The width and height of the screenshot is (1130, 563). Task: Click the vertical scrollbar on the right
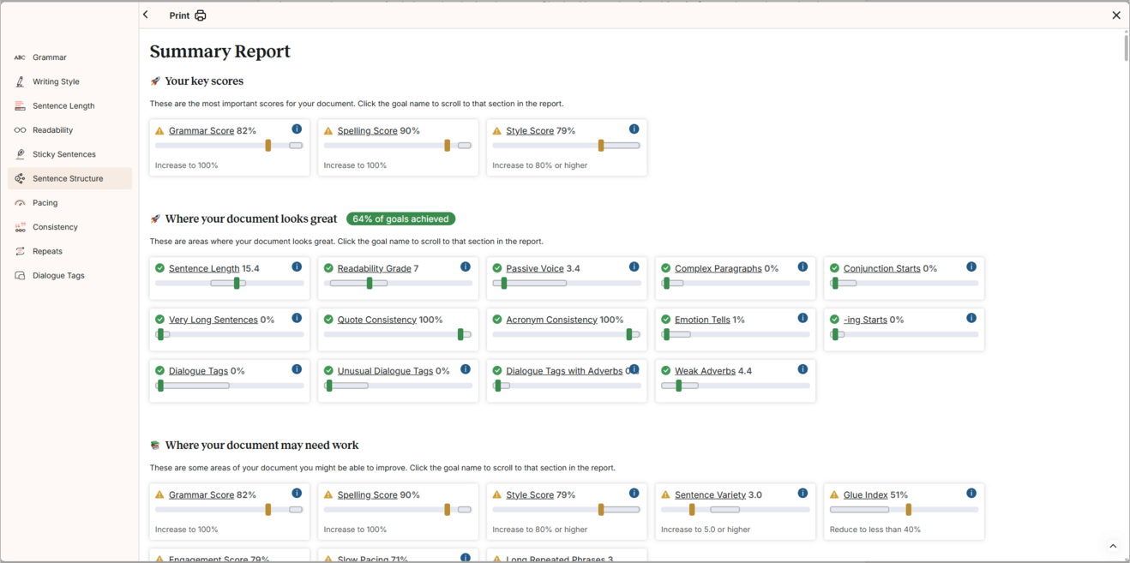1126,47
